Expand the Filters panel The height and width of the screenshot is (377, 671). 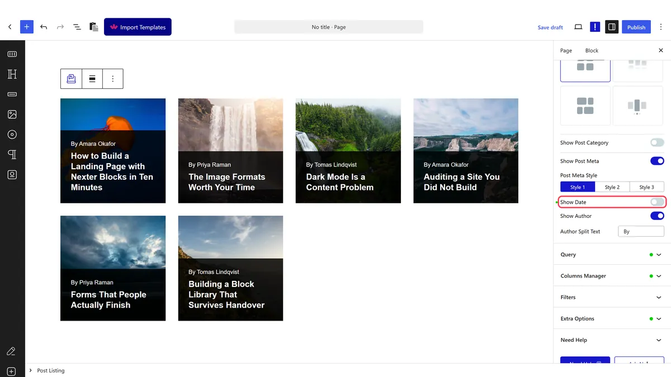612,297
